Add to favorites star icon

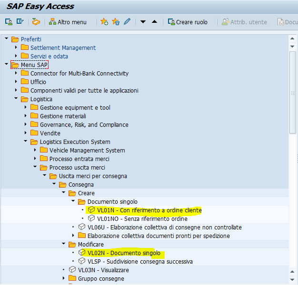(x=104, y=22)
